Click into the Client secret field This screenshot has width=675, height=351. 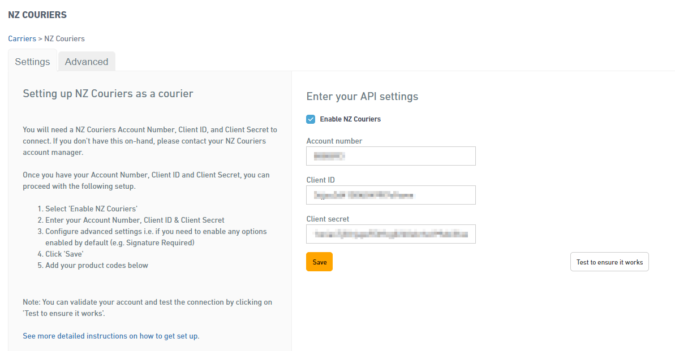click(391, 234)
